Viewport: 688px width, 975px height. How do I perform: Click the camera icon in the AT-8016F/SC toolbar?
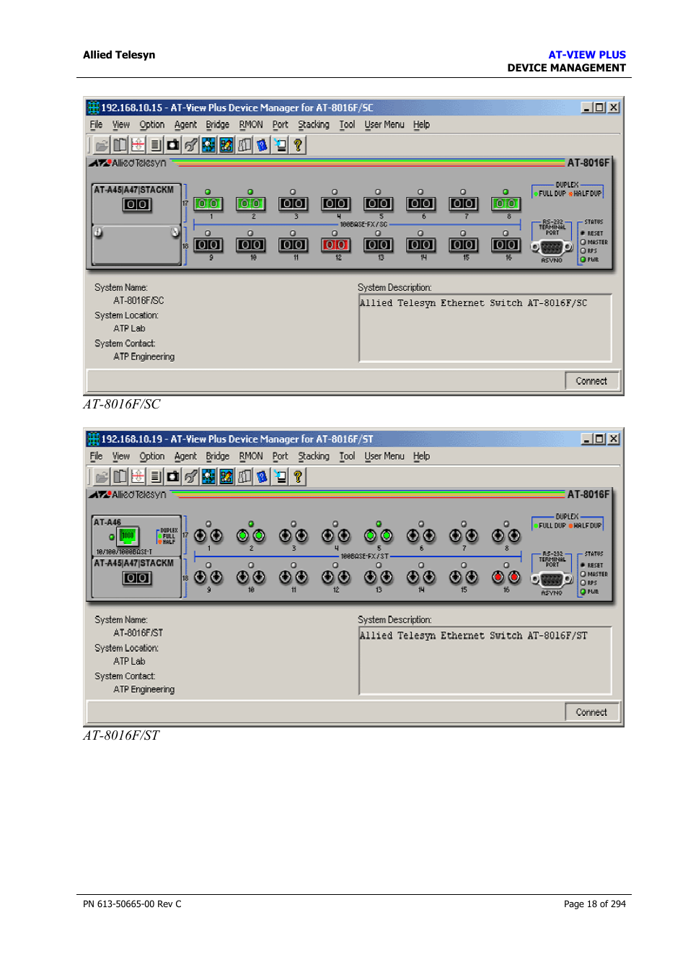(x=173, y=145)
